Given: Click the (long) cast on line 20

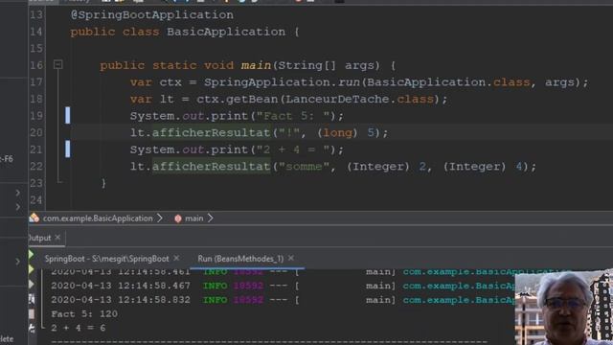Looking at the screenshot, I should point(337,132).
